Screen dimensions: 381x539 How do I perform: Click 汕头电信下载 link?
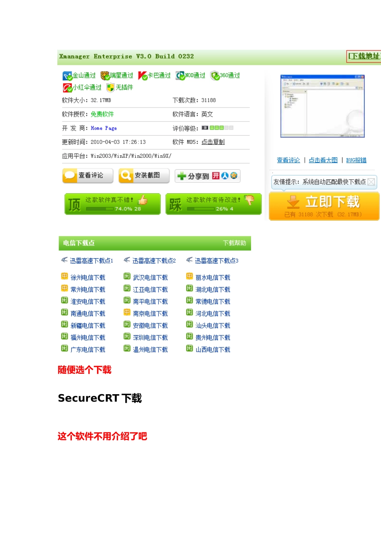pyautogui.click(x=213, y=326)
